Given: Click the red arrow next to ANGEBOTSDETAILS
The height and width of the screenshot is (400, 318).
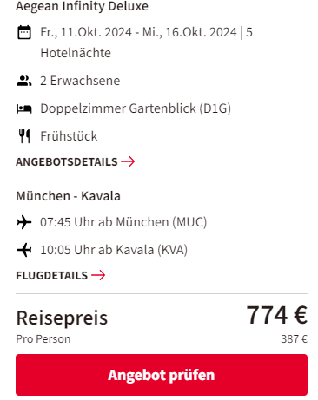Looking at the screenshot, I should pyautogui.click(x=128, y=161).
